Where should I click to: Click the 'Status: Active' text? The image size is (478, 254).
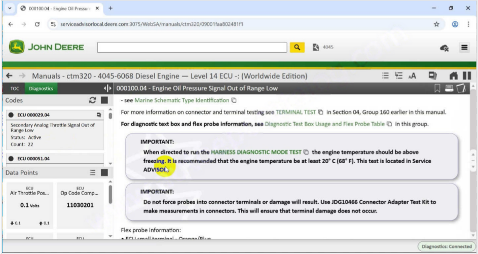(x=26, y=137)
